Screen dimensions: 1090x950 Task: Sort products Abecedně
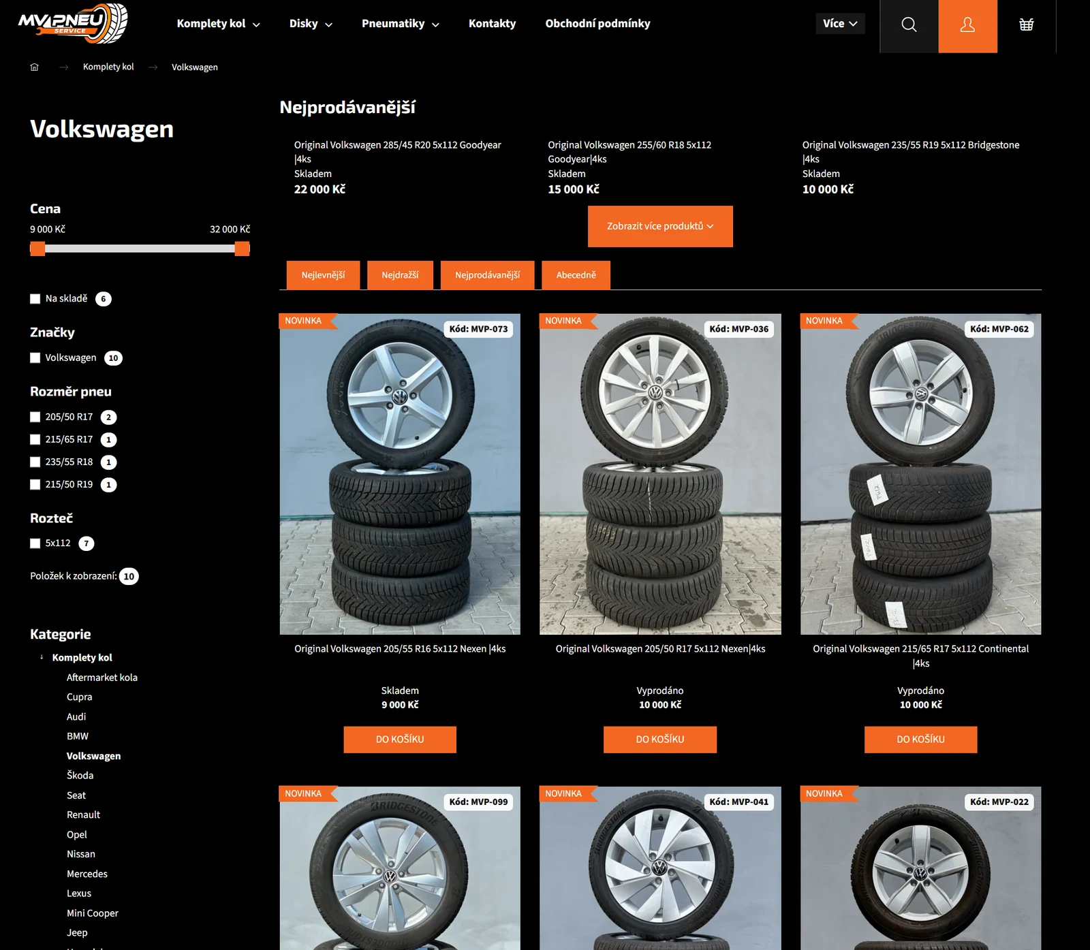(x=576, y=275)
